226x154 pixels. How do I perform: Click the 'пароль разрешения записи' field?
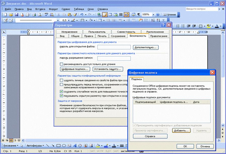coord(114,58)
